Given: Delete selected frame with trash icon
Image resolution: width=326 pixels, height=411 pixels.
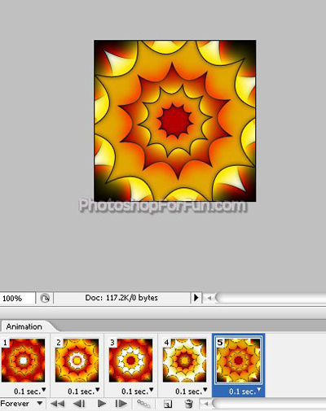Looking at the screenshot, I should (x=188, y=404).
